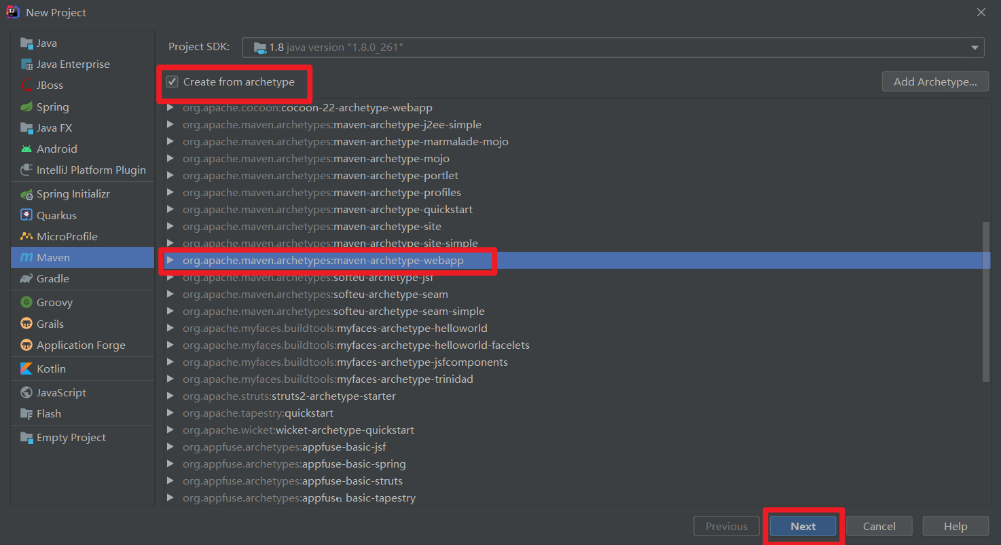Click the Android robot icon
Image resolution: width=1001 pixels, height=545 pixels.
[26, 149]
